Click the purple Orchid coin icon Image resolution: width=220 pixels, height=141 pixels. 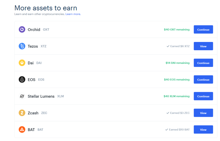(22, 30)
